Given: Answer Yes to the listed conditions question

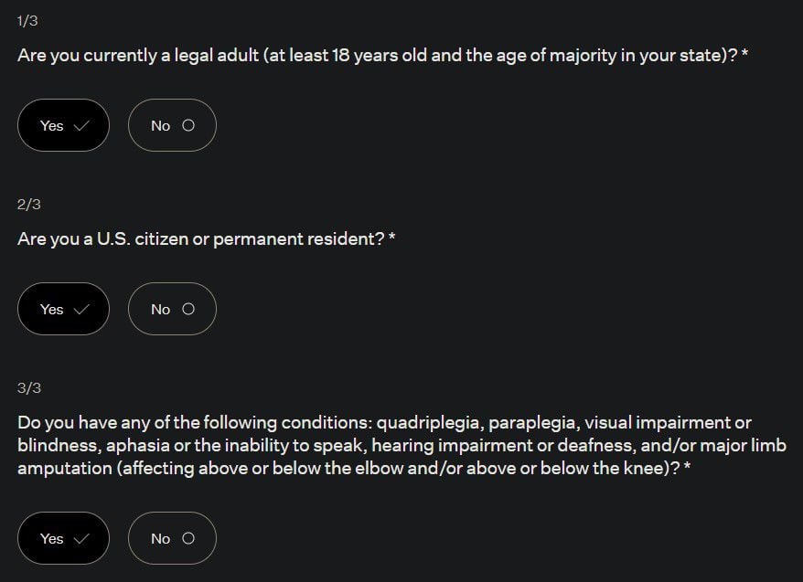Looking at the screenshot, I should point(62,538).
